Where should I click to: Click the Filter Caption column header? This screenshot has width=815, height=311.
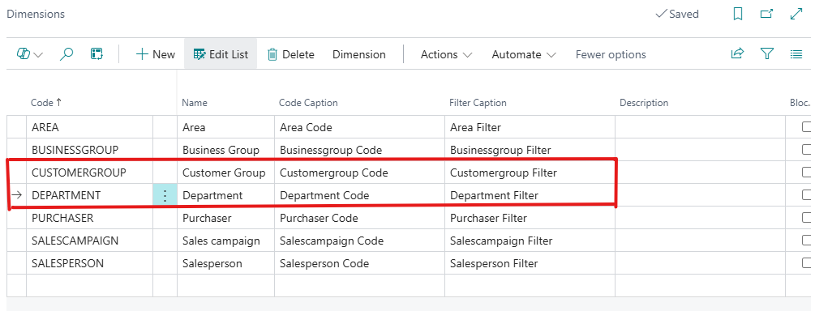coord(478,103)
